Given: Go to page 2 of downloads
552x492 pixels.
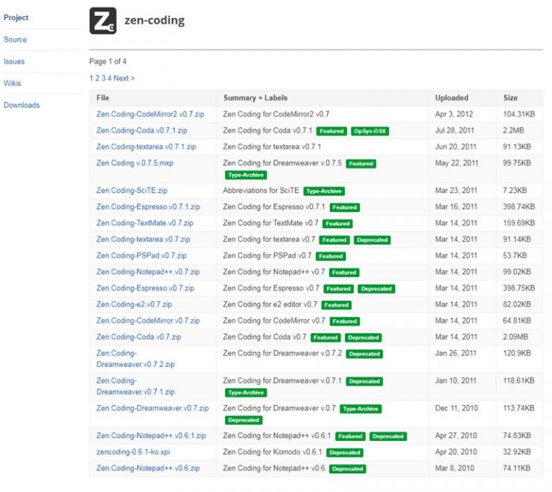Looking at the screenshot, I should tap(97, 78).
